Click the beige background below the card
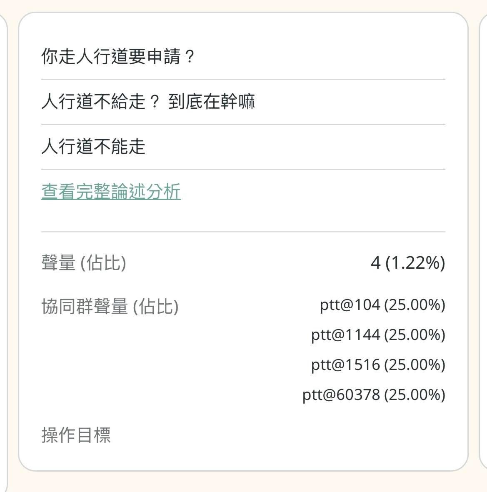 point(243,482)
